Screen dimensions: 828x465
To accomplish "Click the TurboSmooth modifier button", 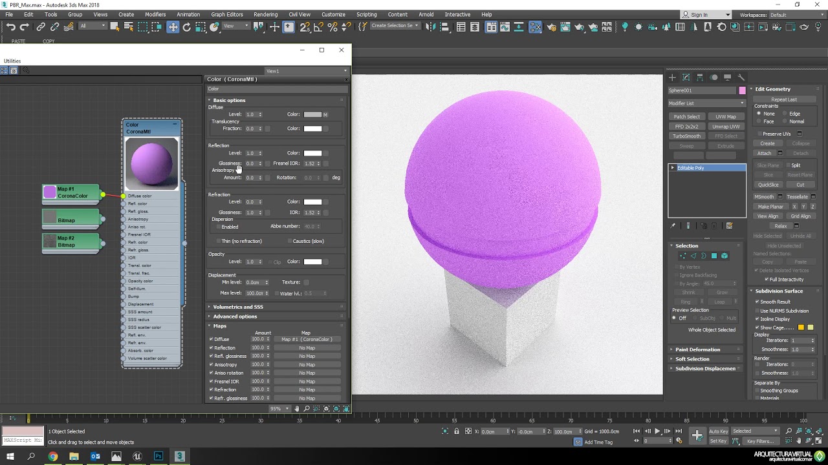I will [x=686, y=136].
